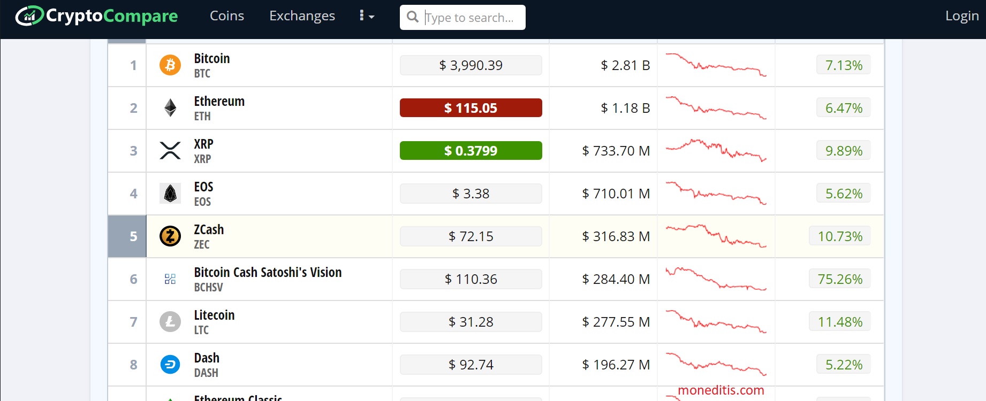This screenshot has height=401, width=986.
Task: Open the Coins menu
Action: tap(227, 16)
